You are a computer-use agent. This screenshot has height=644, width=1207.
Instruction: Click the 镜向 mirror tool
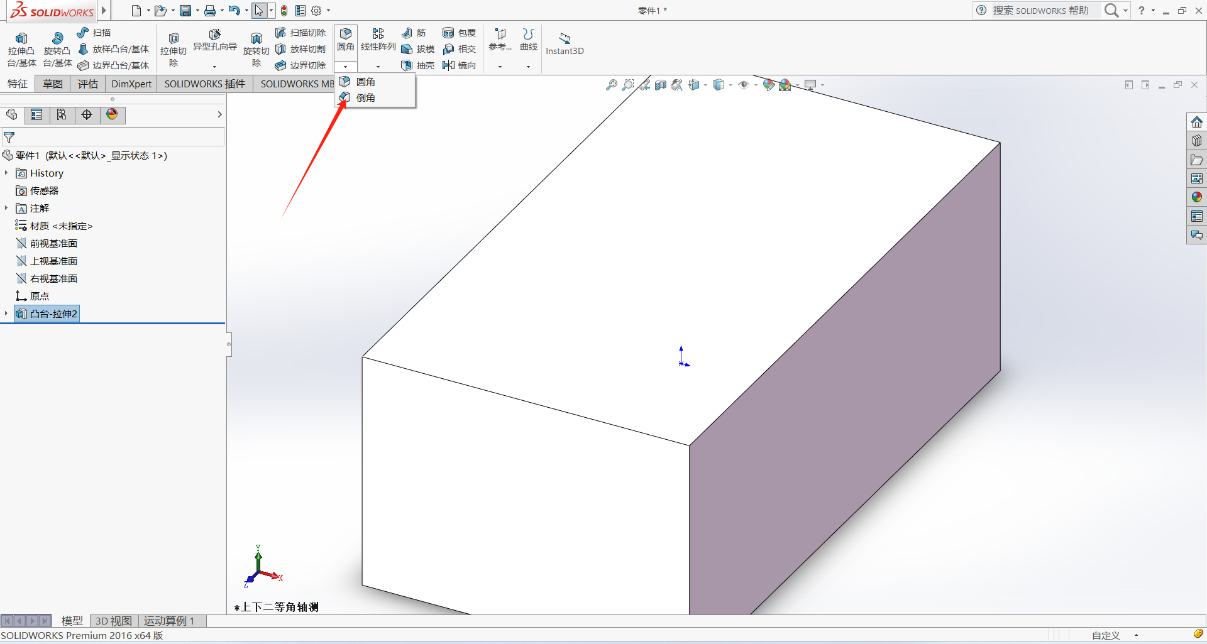[460, 65]
